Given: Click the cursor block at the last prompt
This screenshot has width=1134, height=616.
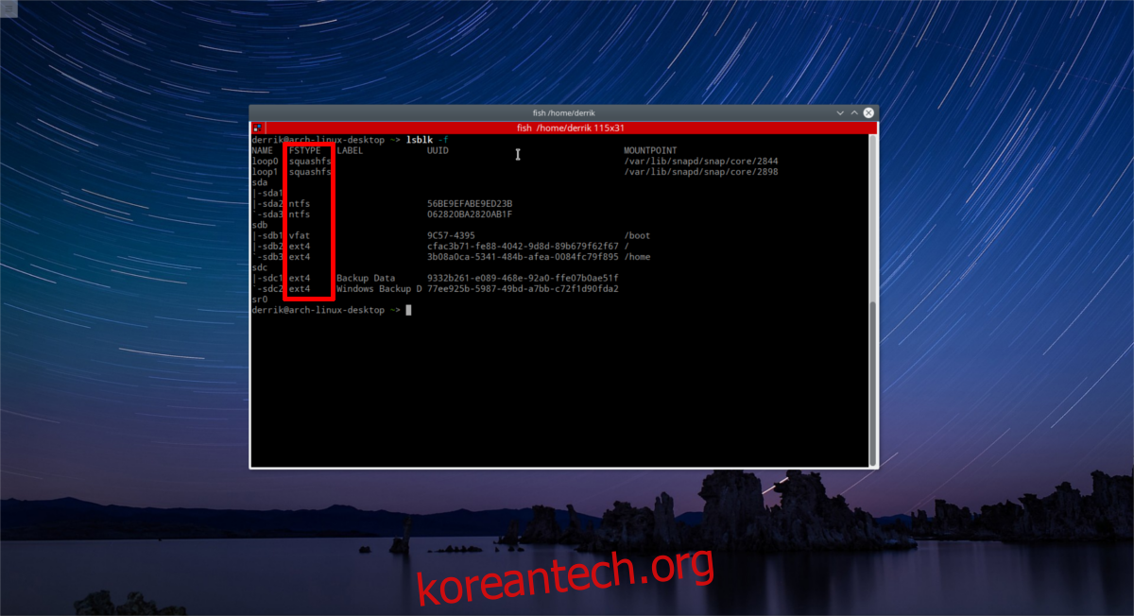Looking at the screenshot, I should point(408,310).
